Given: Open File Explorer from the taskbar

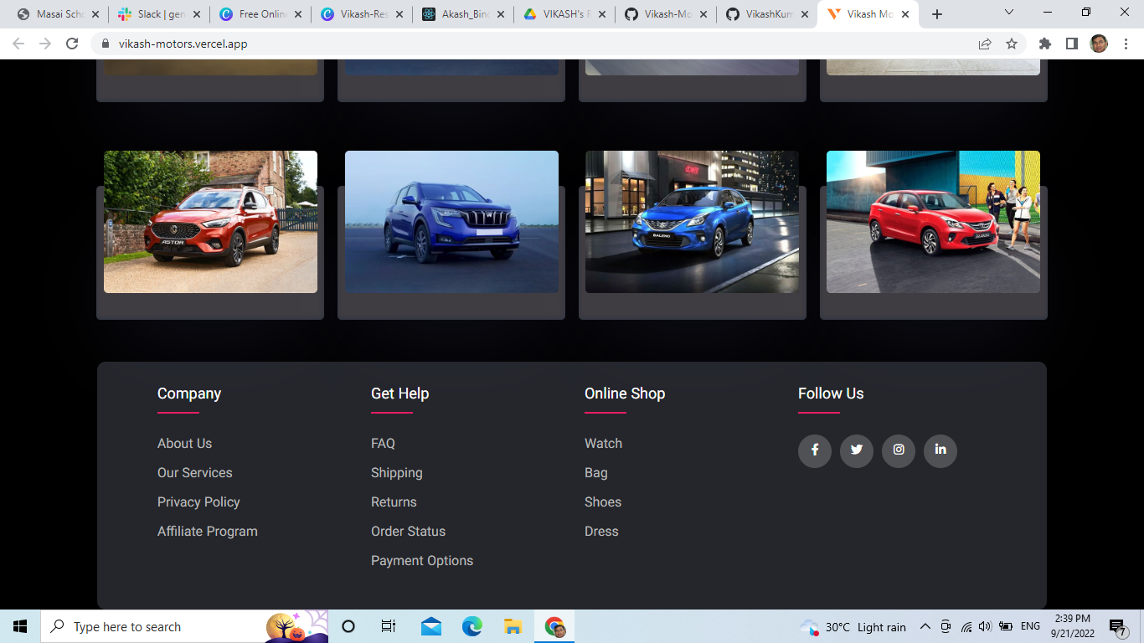Looking at the screenshot, I should pyautogui.click(x=512, y=625).
